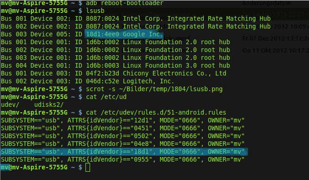Select the highlighted '18d1:4ee0 Google Inc.' text
309x180 pixels.
click(124, 34)
